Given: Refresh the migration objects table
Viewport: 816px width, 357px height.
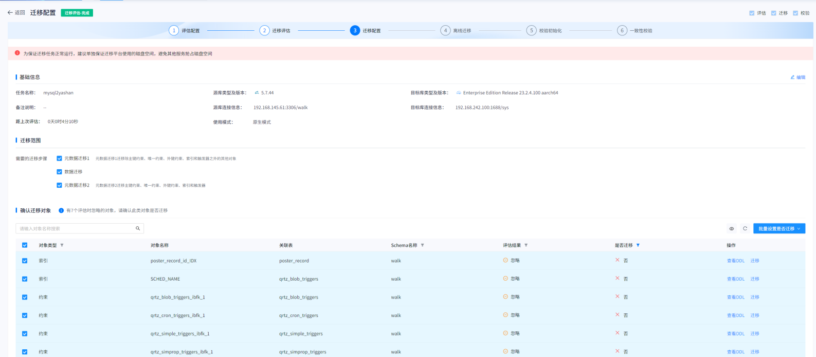Looking at the screenshot, I should tap(745, 228).
